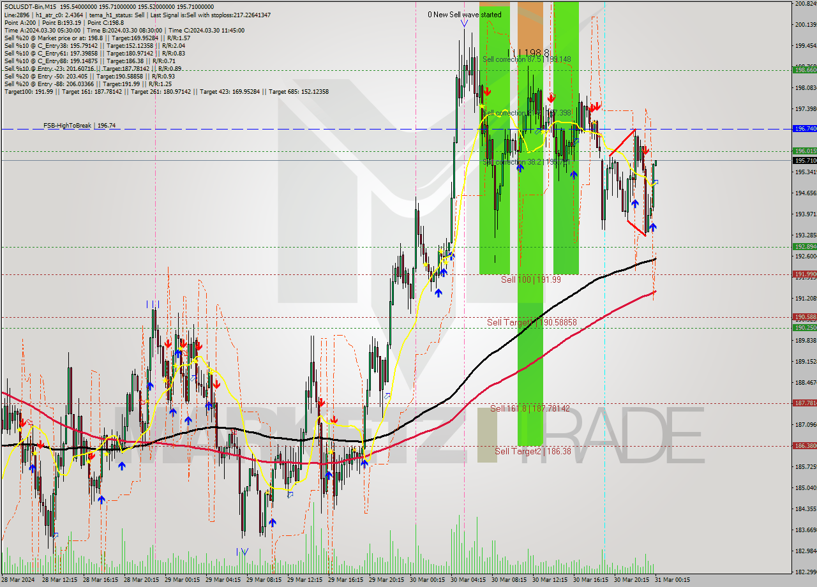
Task: Click the red 187.781 price tag
Action: tap(805, 403)
